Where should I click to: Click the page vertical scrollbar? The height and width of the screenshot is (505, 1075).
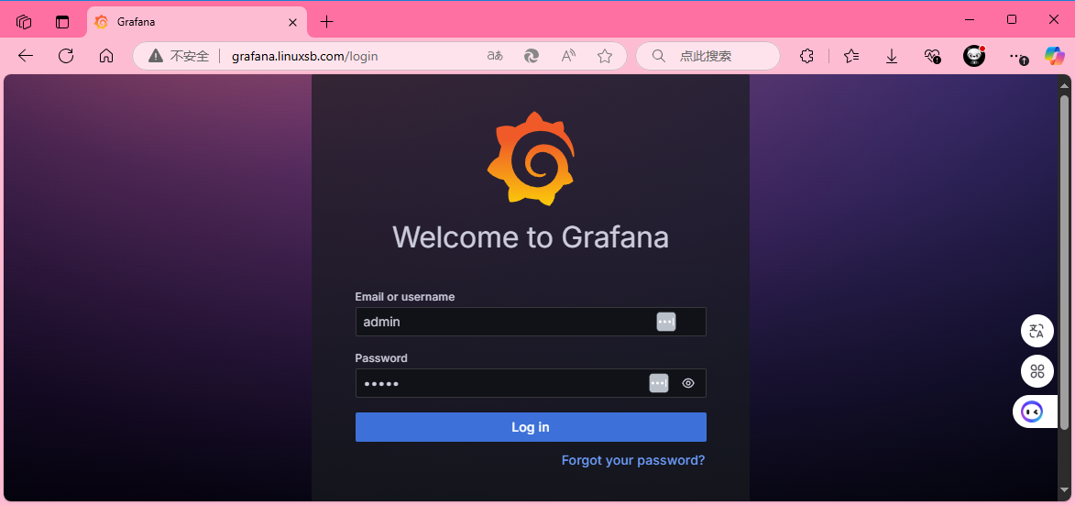click(1065, 262)
